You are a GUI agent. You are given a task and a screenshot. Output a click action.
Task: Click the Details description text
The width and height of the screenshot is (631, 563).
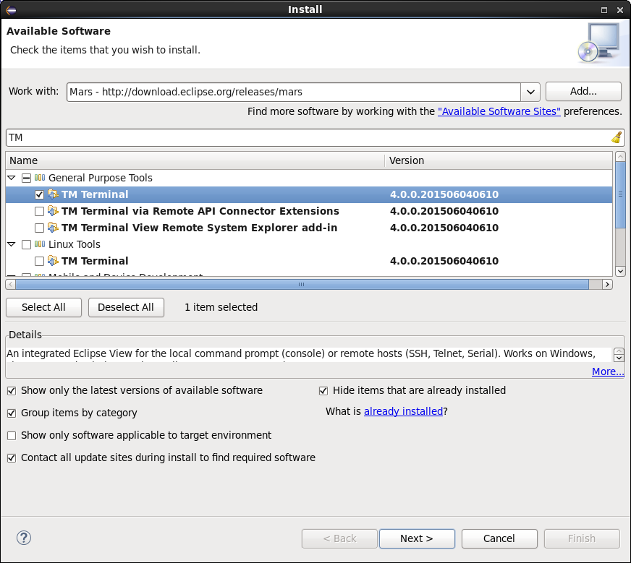pos(301,353)
